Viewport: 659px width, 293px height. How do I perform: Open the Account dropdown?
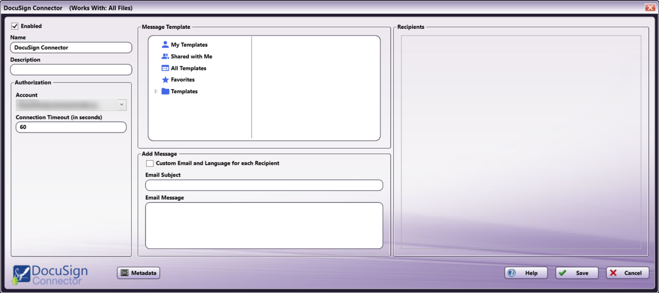121,105
